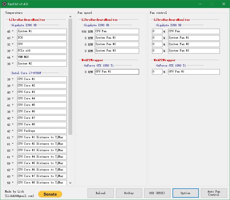230x200 pixels.
Task: Edit System Fan #3 control name field
Action: pos(194,51)
